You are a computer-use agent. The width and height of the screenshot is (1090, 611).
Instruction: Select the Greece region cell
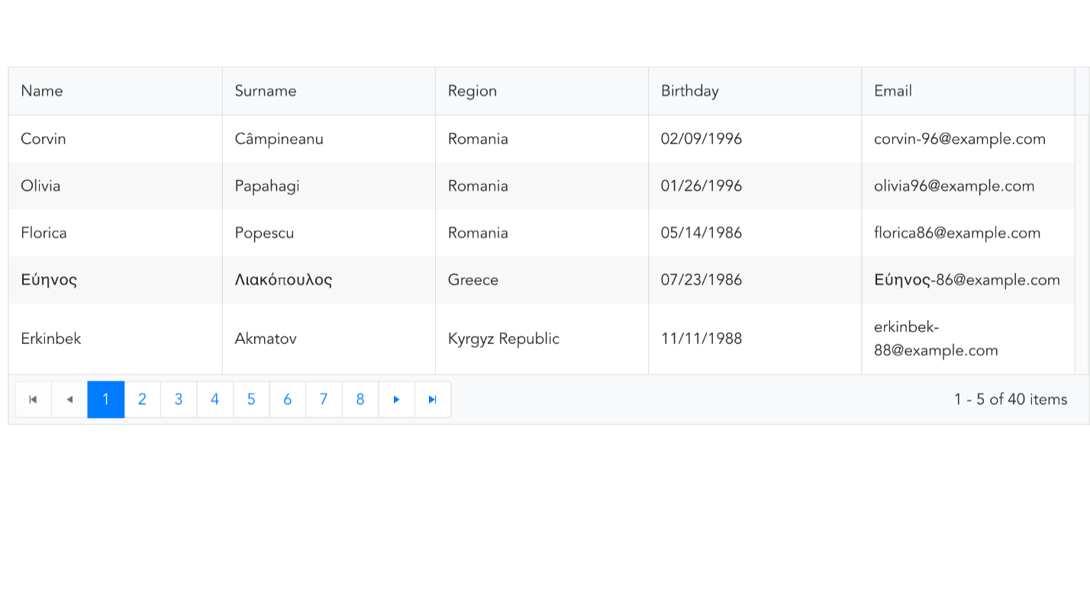472,280
